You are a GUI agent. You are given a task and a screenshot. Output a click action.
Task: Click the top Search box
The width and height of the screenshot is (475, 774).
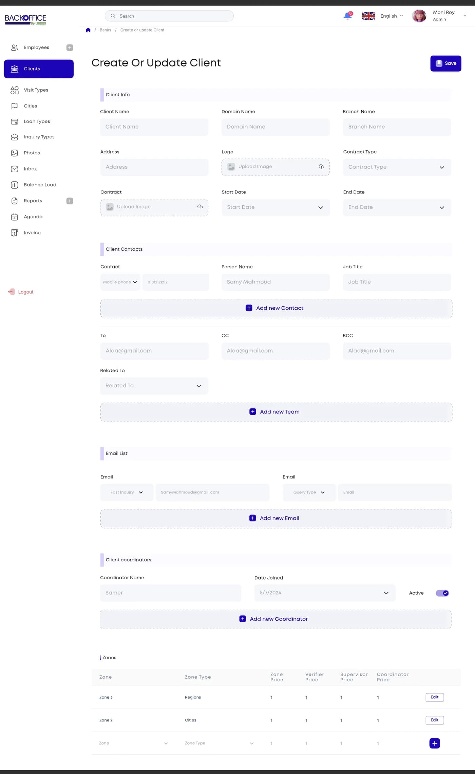click(169, 16)
